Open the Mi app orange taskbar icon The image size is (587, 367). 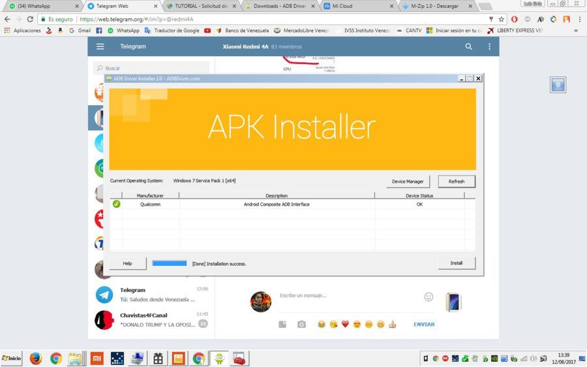click(x=97, y=359)
